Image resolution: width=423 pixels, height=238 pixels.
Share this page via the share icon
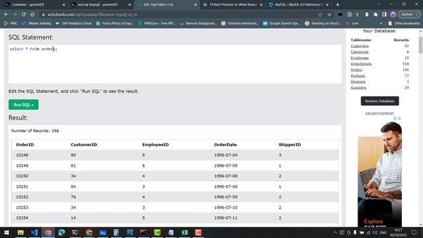[321, 15]
